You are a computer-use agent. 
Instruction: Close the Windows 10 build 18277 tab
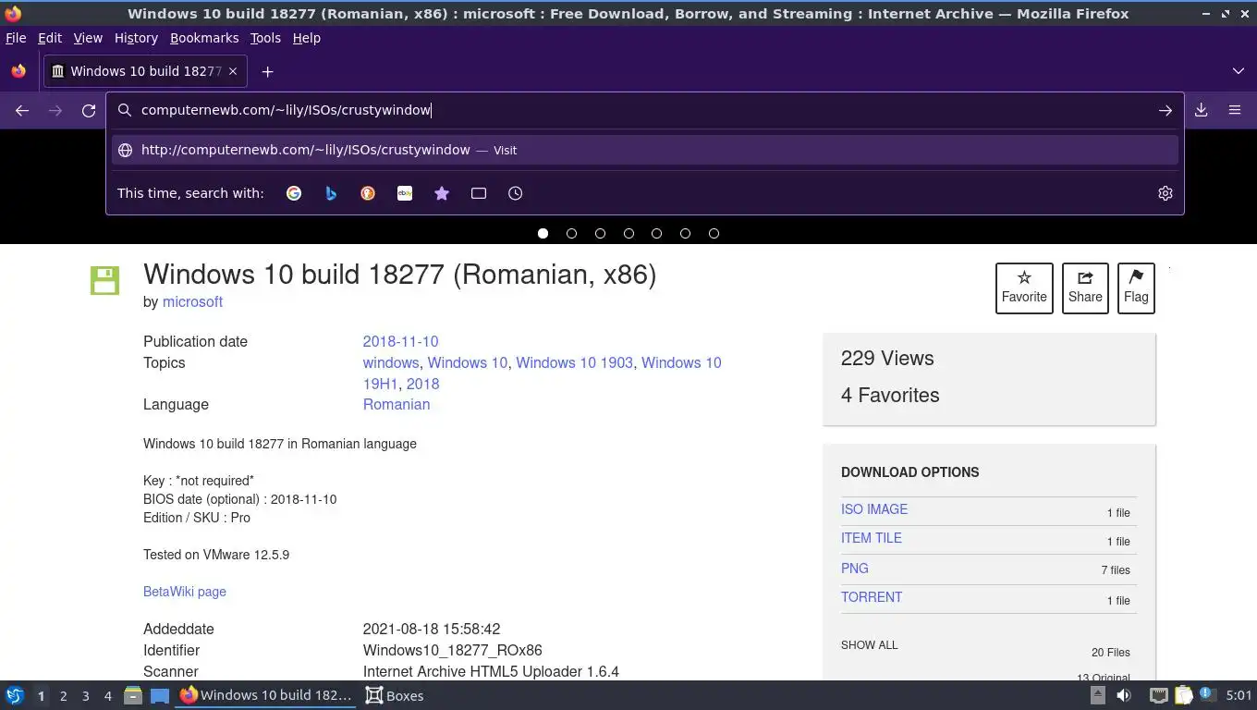pyautogui.click(x=233, y=71)
